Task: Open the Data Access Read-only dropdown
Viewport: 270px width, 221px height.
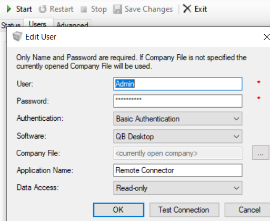Action: tap(178, 188)
